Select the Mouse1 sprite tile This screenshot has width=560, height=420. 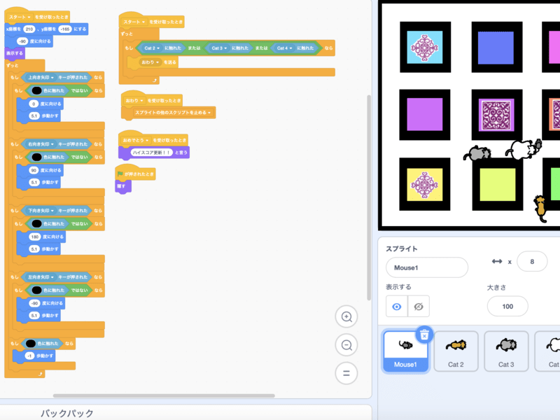click(405, 351)
